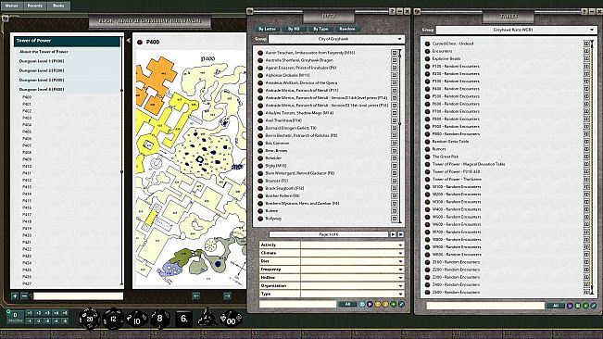The image size is (603, 339).
Task: Toggle the +2 modifier button
Action: [x=39, y=313]
